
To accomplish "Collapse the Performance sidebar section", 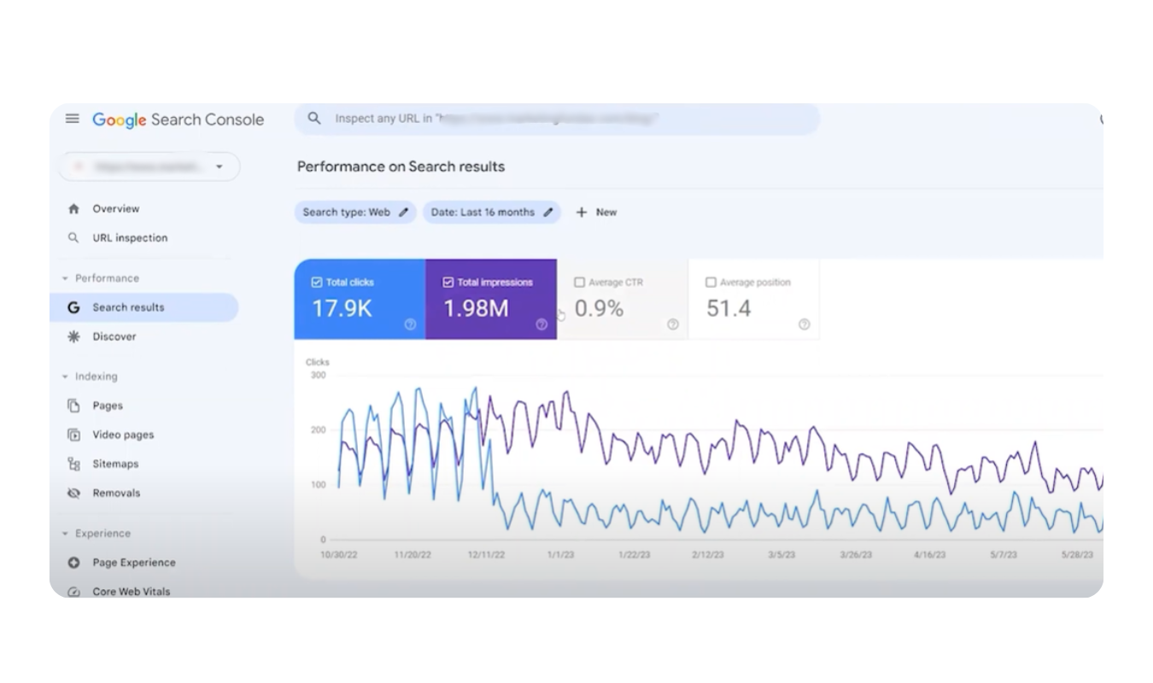I will point(66,278).
